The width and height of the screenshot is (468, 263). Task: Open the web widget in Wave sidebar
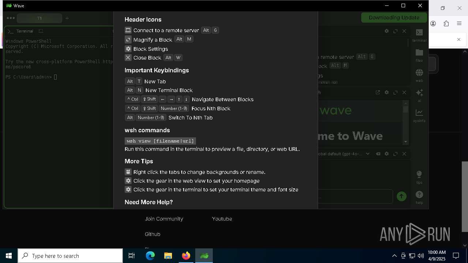[419, 76]
